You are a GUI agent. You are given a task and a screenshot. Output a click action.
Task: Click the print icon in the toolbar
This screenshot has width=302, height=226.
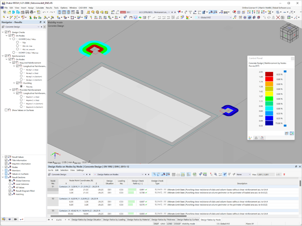click(32, 12)
